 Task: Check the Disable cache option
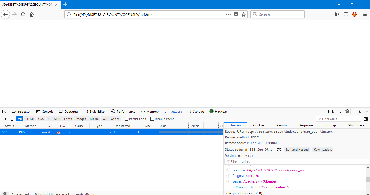pos(152,119)
